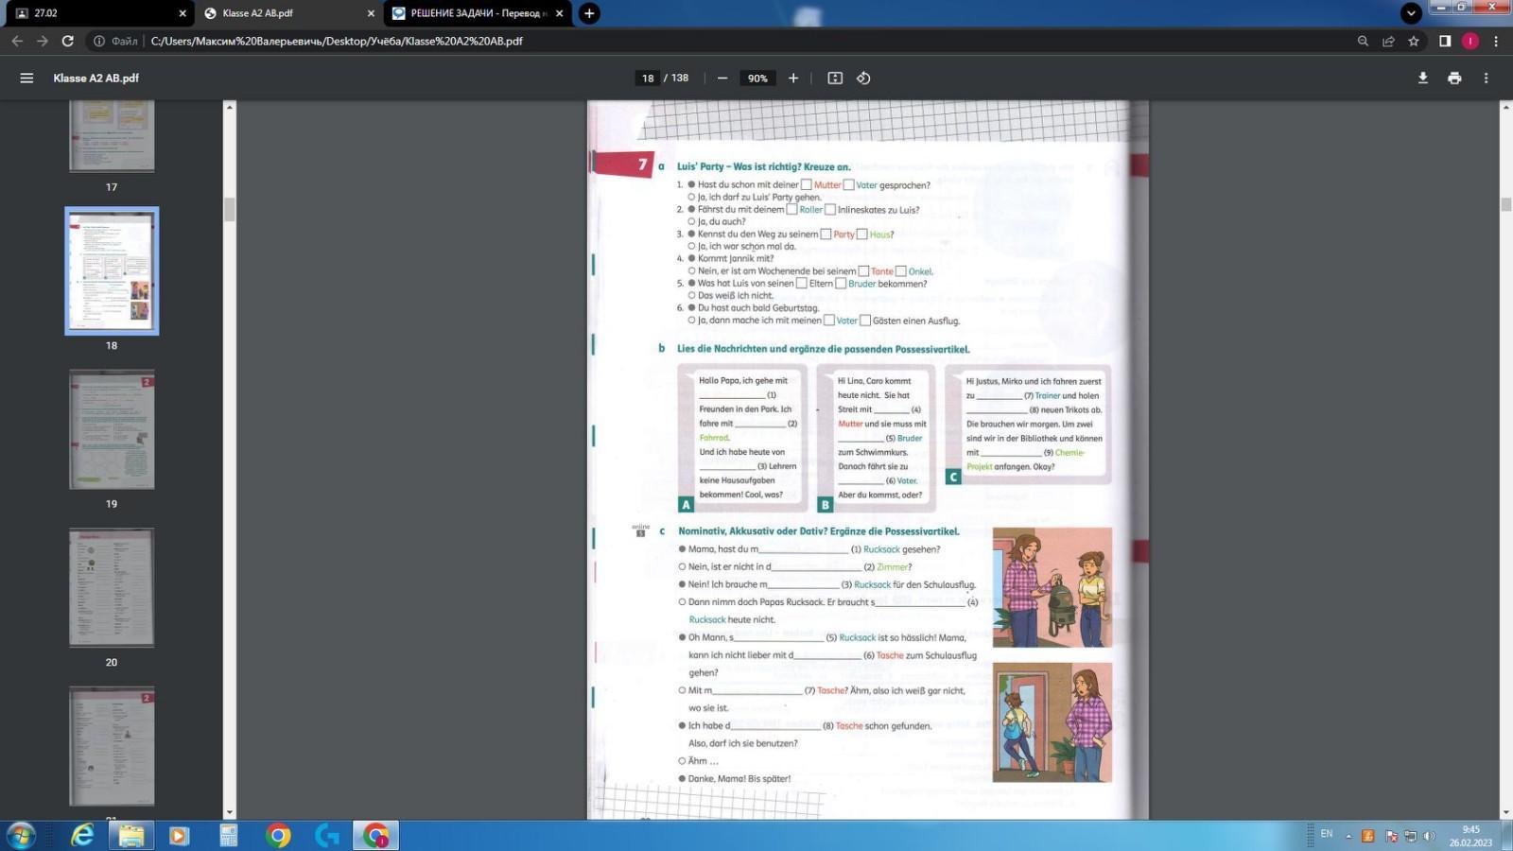Click the fit to page icon
This screenshot has height=851, width=1513.
click(x=835, y=78)
